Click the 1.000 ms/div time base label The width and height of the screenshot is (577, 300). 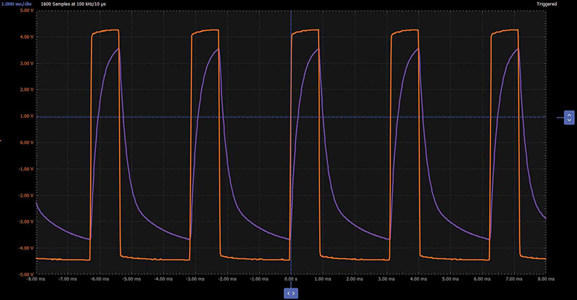[16, 4]
